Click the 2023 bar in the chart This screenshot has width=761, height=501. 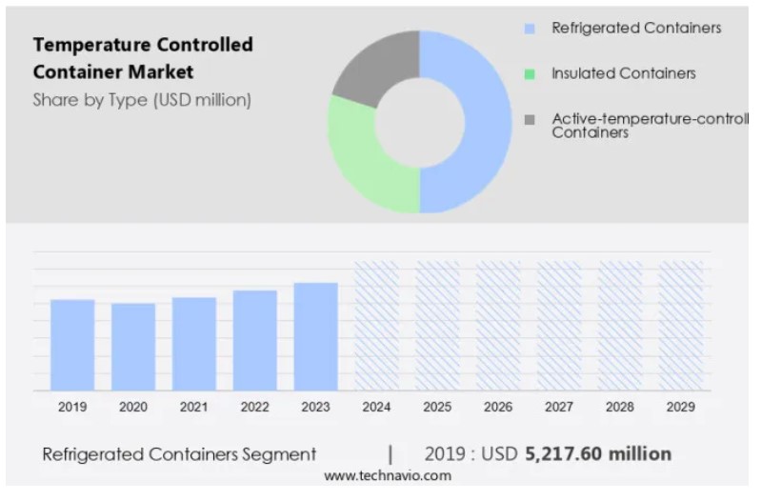coord(315,336)
